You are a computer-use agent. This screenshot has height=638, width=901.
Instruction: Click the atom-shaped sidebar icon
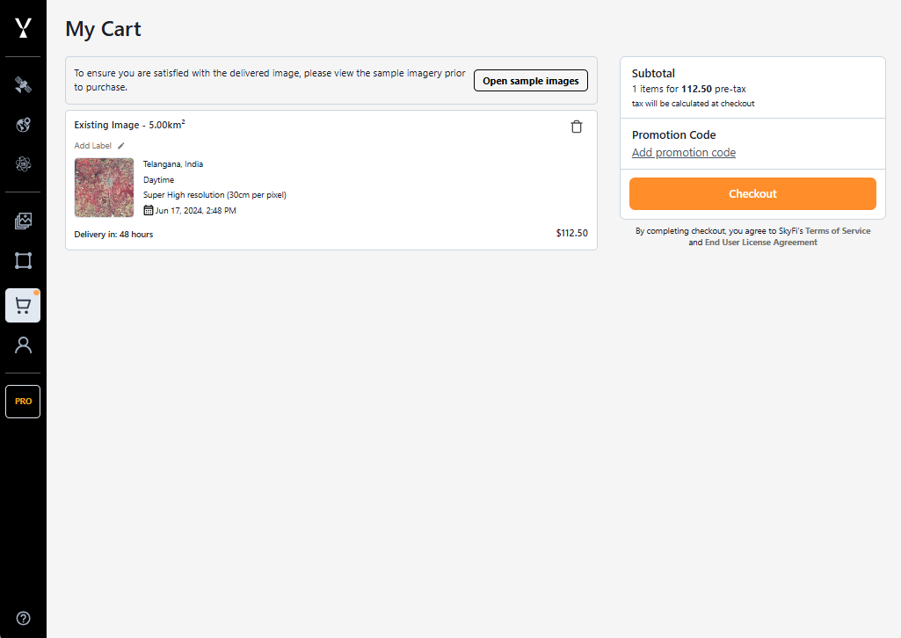(23, 163)
